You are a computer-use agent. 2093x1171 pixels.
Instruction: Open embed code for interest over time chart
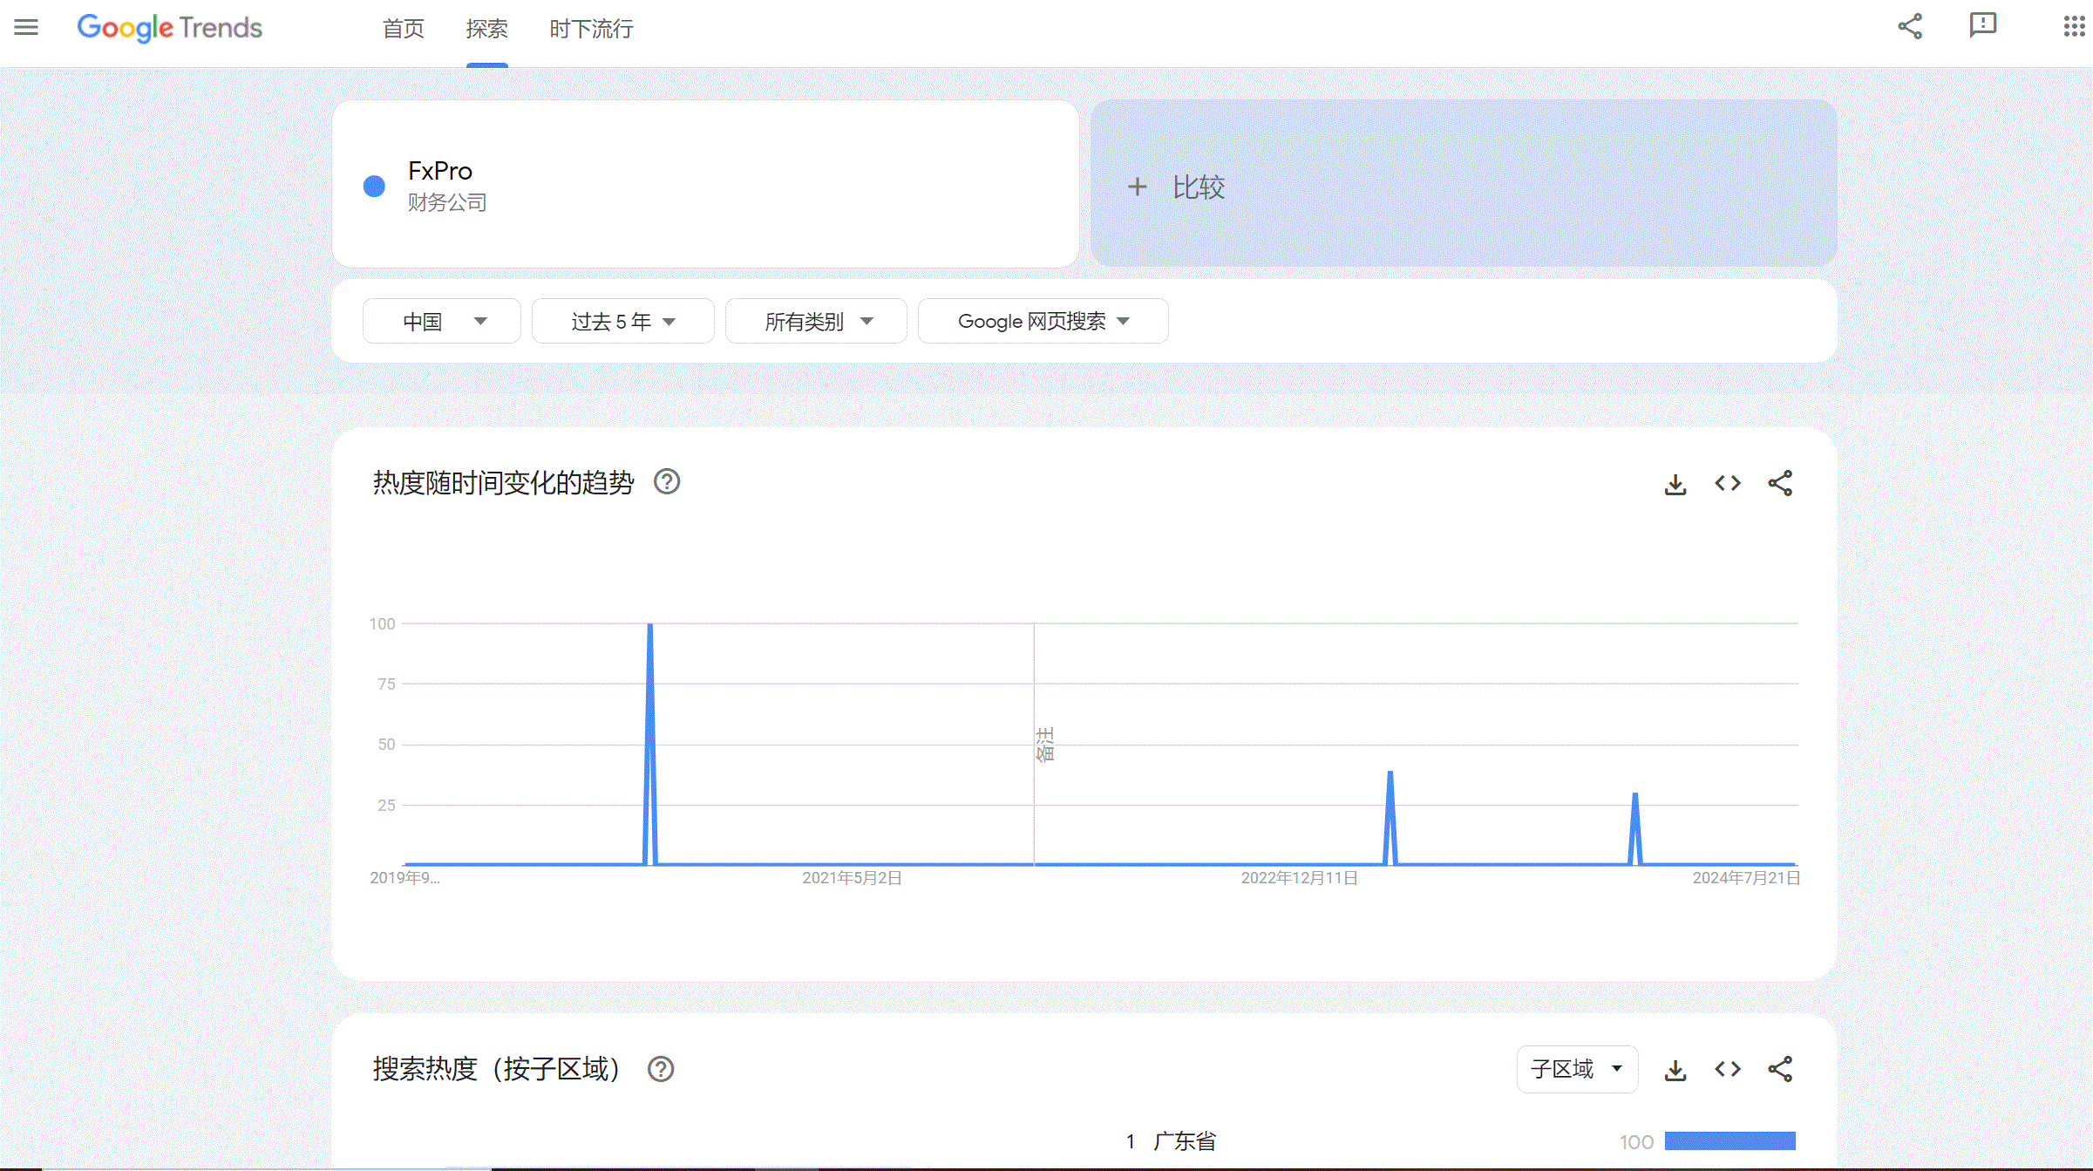[1728, 483]
